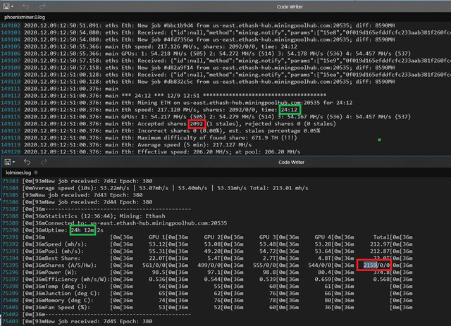Click the top window's Code Writer title

pos(290,6)
